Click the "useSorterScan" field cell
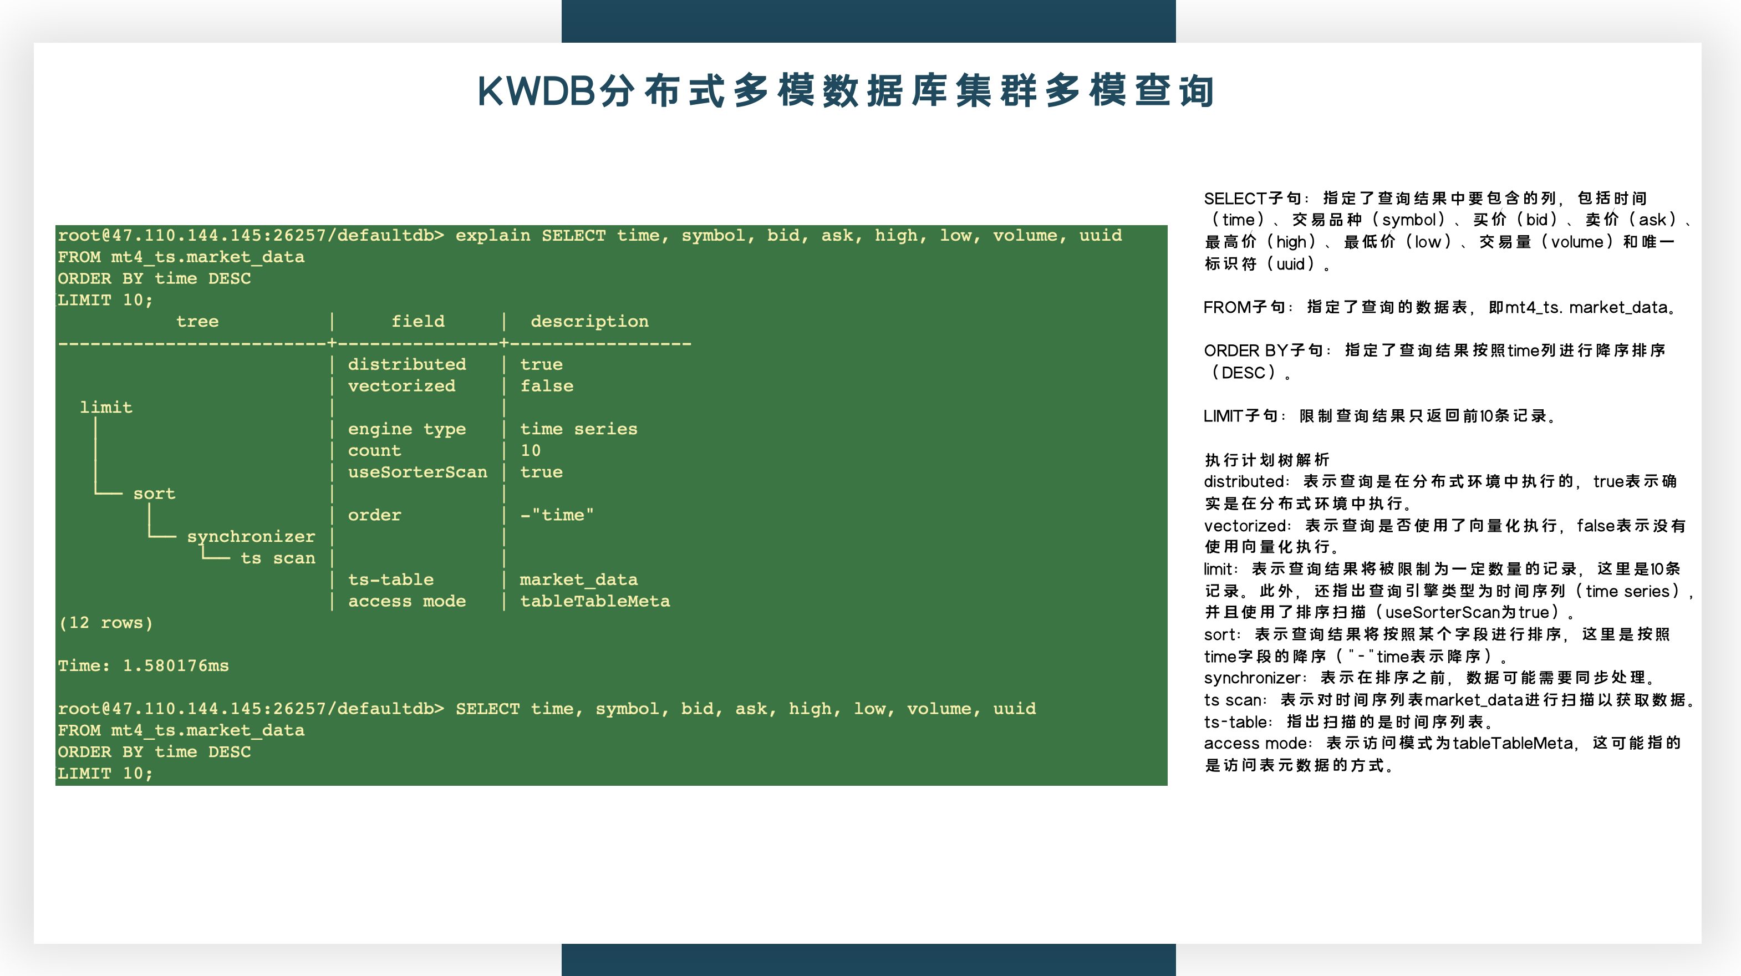This screenshot has width=1741, height=976. (x=418, y=472)
